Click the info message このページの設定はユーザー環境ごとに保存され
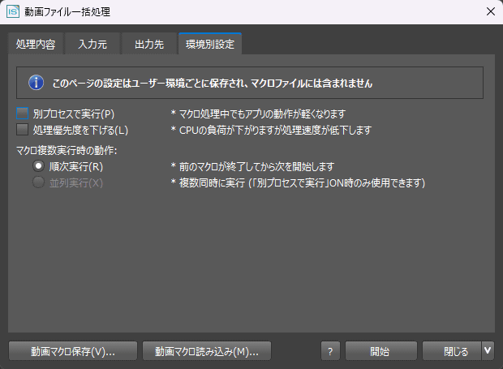503x369 pixels. [x=213, y=84]
